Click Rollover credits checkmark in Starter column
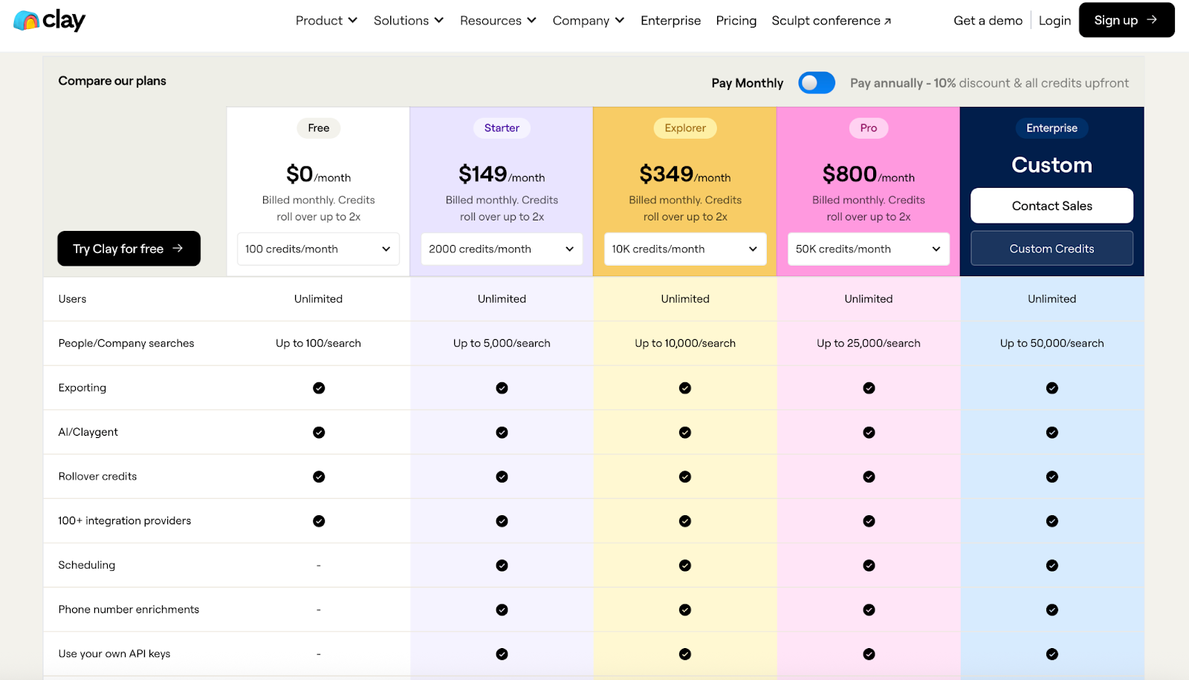The width and height of the screenshot is (1189, 680). click(x=502, y=477)
